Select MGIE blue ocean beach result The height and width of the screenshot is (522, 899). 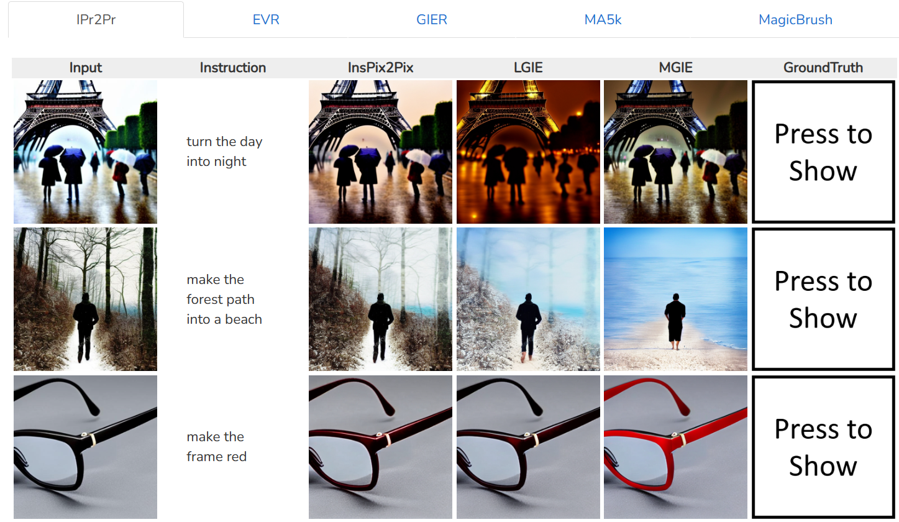[675, 299]
